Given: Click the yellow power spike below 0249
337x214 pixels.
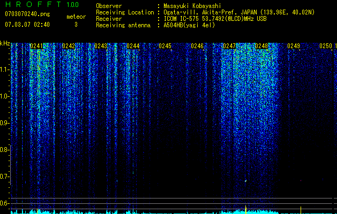Looking at the screenshot, I should coord(301,210).
